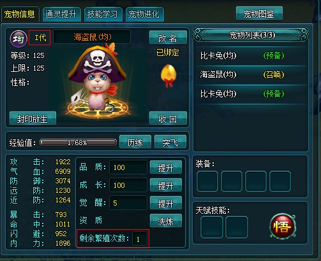Click the 封印放生 release button
Viewport: 321px width, 261px height.
pos(33,118)
